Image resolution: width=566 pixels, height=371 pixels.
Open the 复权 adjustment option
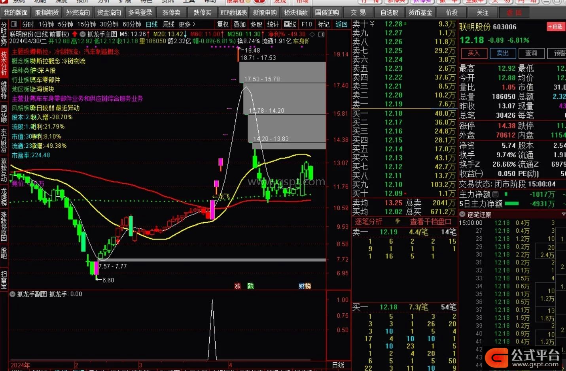223,24
